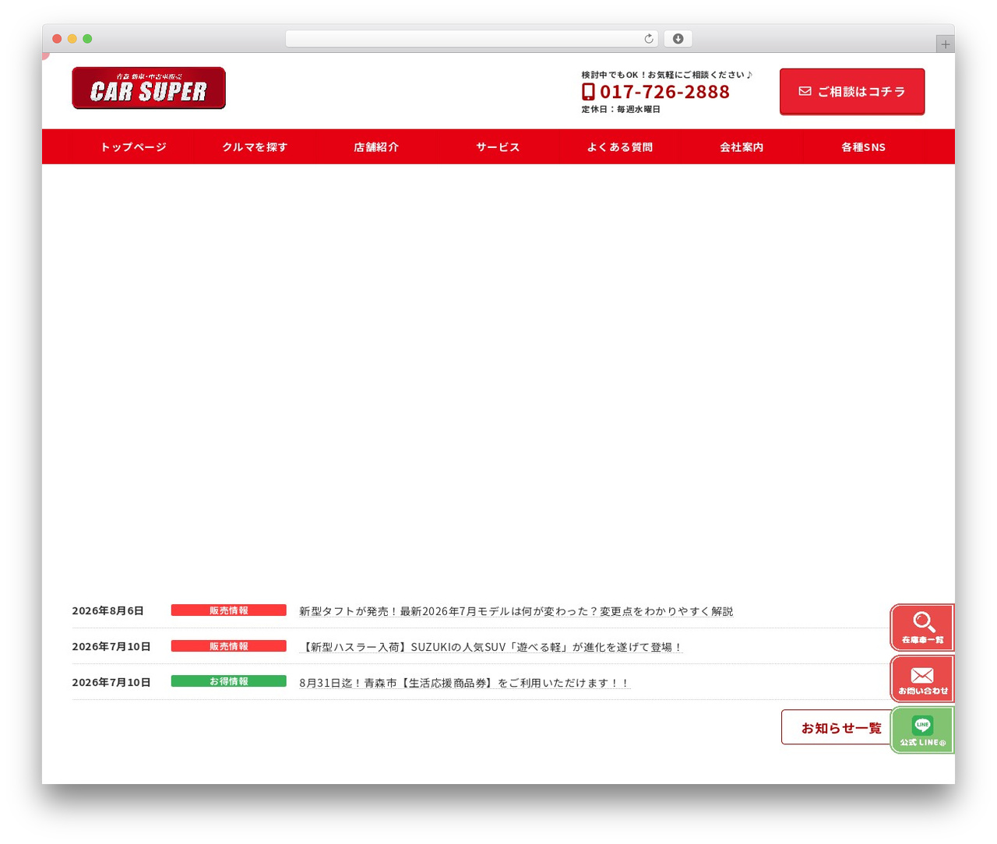Open the 在庫車一覧 search floating button
Screen dimensions: 997x844
922,628
